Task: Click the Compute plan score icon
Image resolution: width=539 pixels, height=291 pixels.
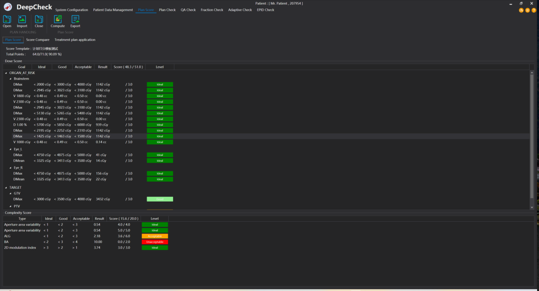Action: (x=58, y=19)
